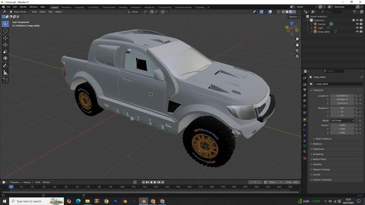Toggle exclude checkbox for Collection

pyautogui.click(x=353, y=20)
